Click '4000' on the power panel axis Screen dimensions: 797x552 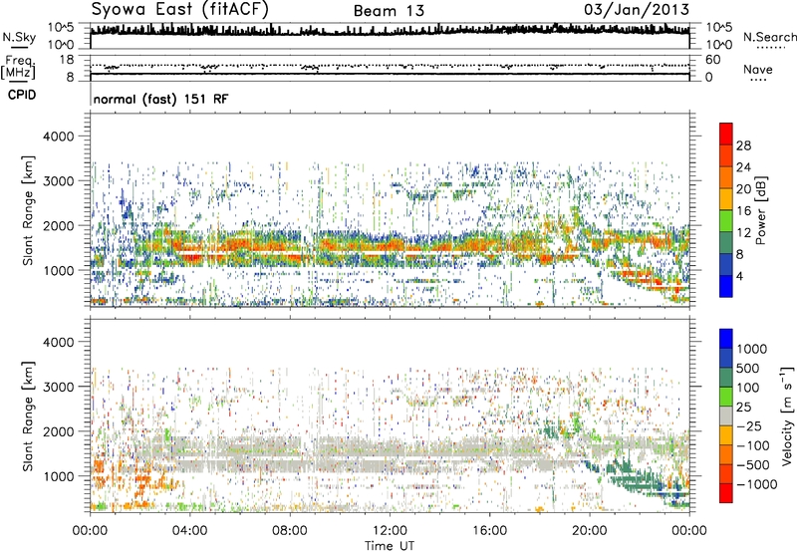(58, 137)
